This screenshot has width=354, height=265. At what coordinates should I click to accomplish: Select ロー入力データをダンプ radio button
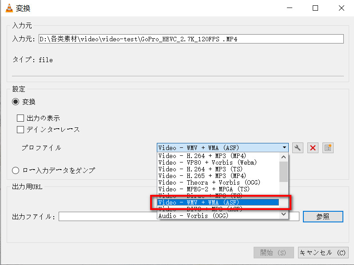pos(16,170)
